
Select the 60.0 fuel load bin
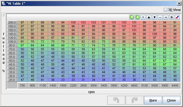(x=12, y=53)
